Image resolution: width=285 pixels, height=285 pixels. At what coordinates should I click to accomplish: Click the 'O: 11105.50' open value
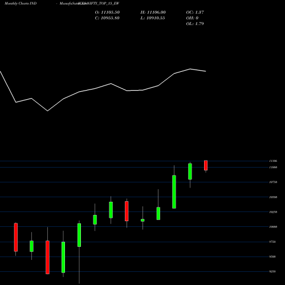(x=107, y=13)
